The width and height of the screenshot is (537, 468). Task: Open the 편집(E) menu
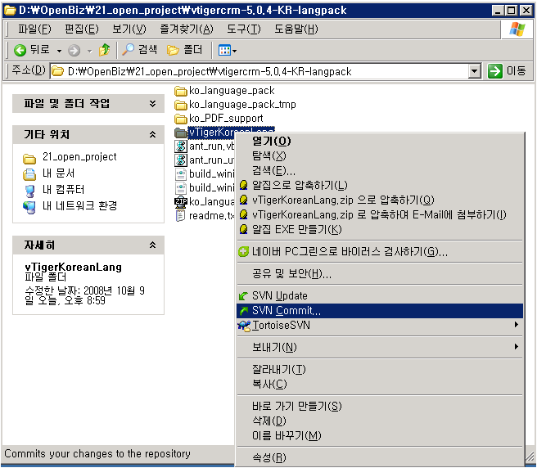tap(82, 29)
